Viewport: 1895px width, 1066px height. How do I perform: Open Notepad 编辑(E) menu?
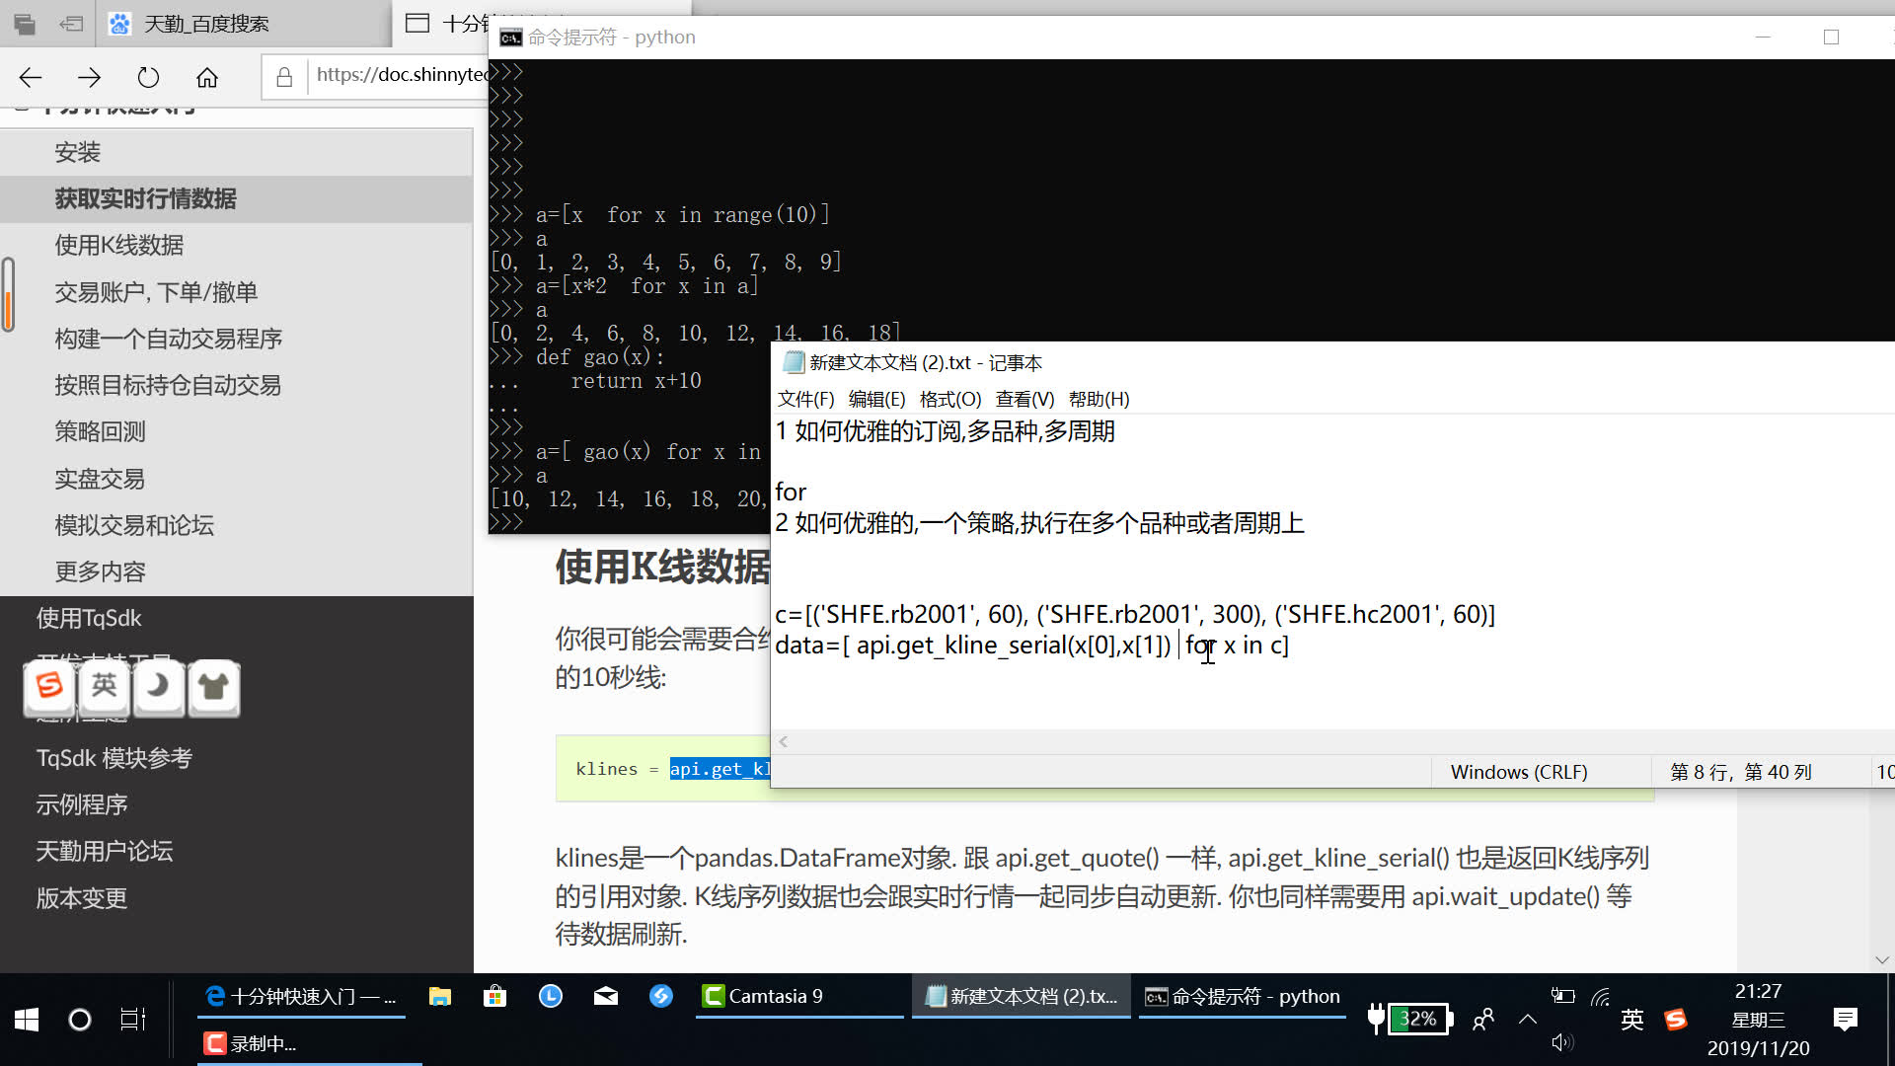(x=876, y=399)
